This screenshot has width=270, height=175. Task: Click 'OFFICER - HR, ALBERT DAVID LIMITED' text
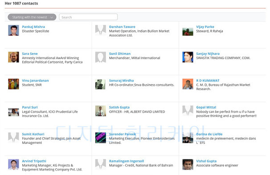click(x=137, y=112)
